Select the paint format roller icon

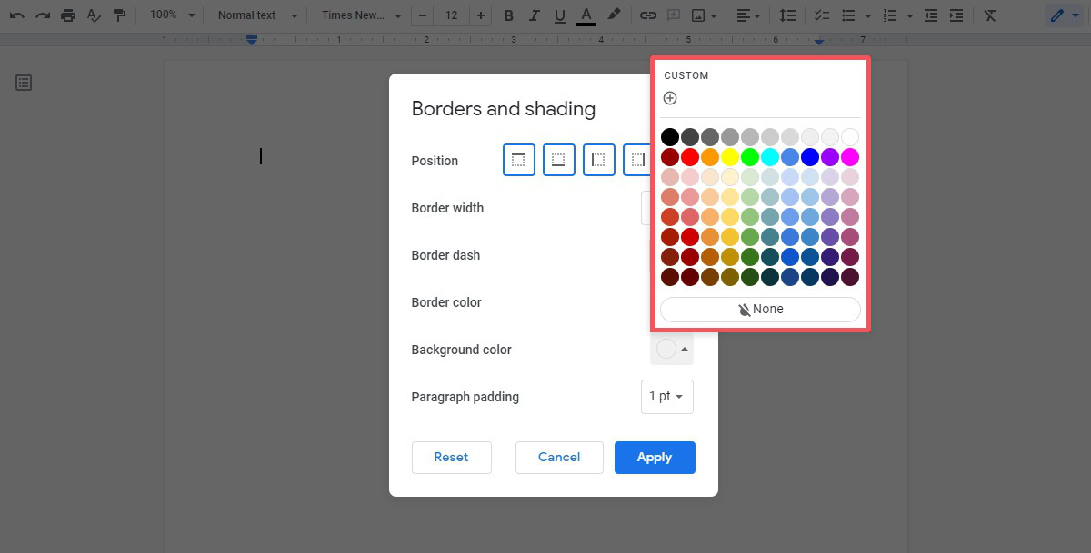click(119, 15)
